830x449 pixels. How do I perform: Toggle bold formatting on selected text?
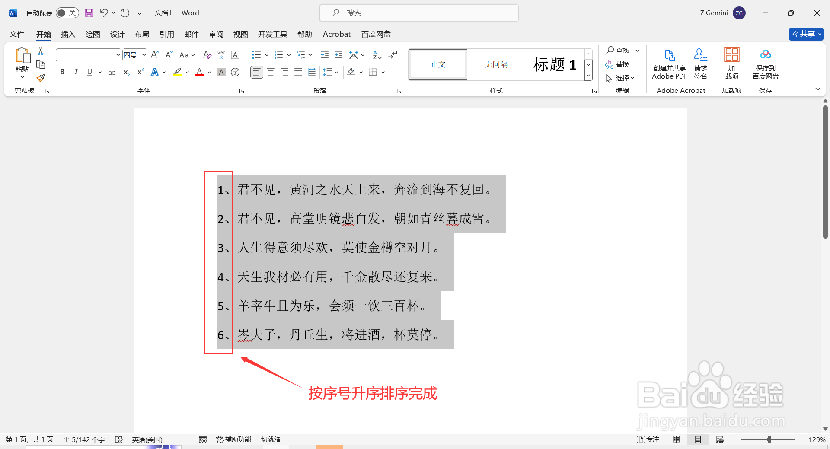[x=62, y=72]
